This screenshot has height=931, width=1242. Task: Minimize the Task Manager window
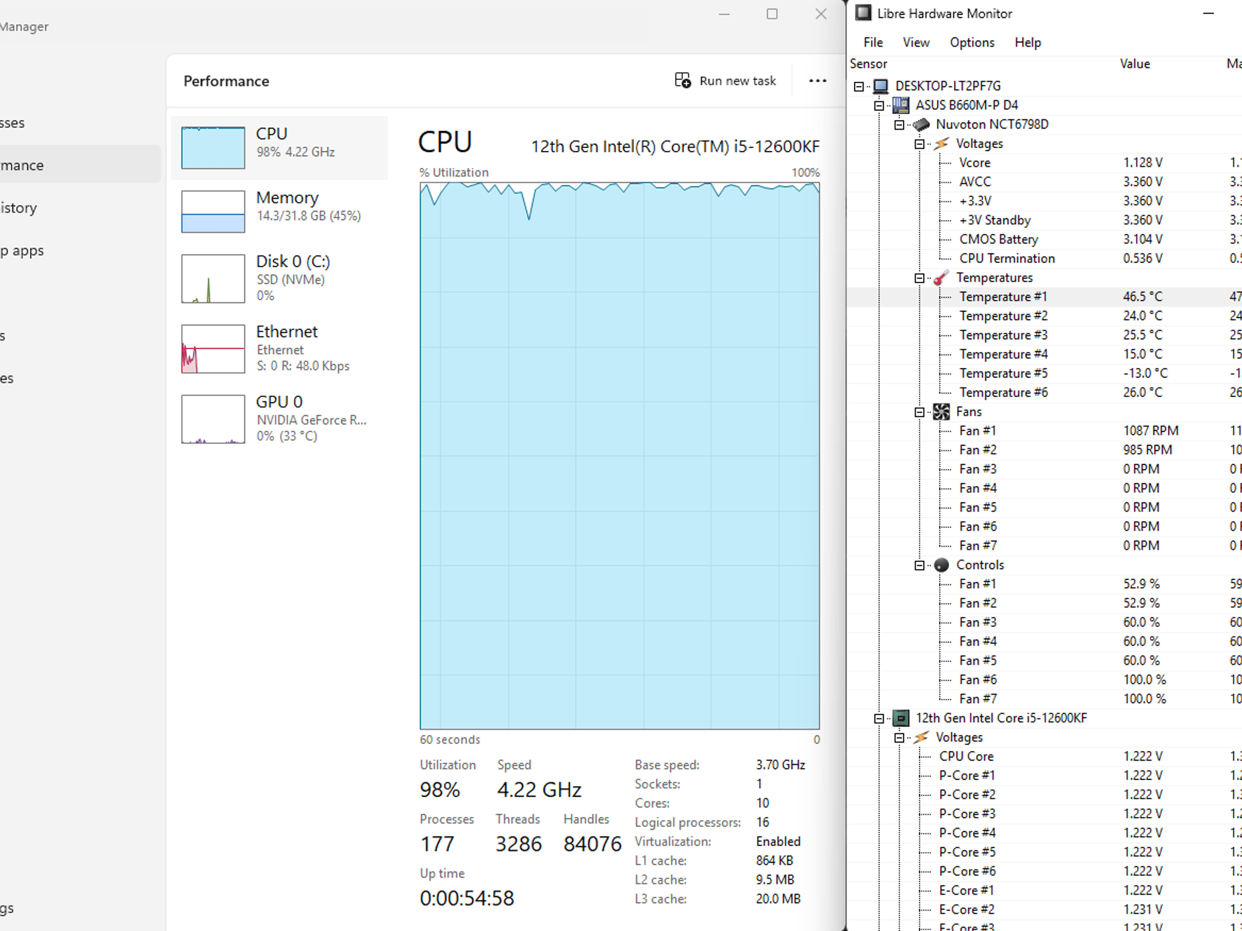pyautogui.click(x=724, y=14)
